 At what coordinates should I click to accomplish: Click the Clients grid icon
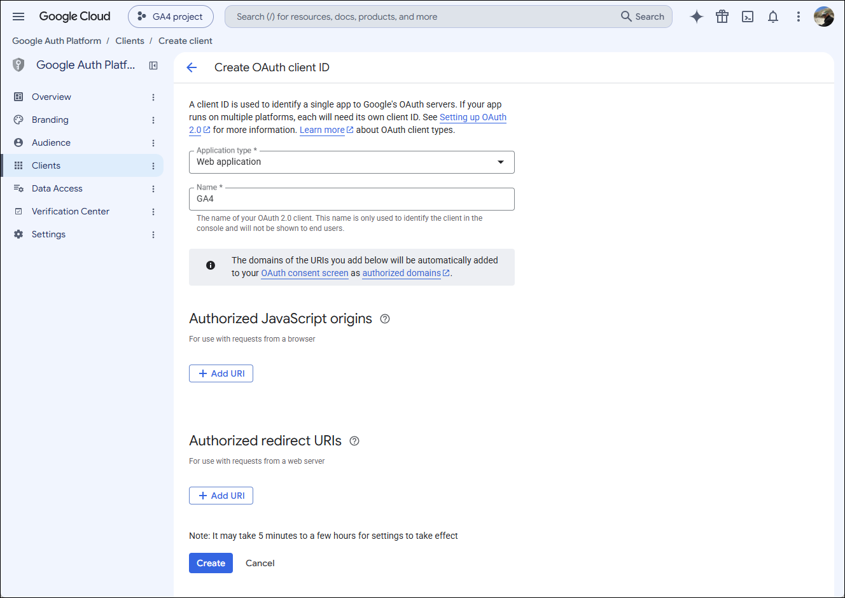point(18,165)
